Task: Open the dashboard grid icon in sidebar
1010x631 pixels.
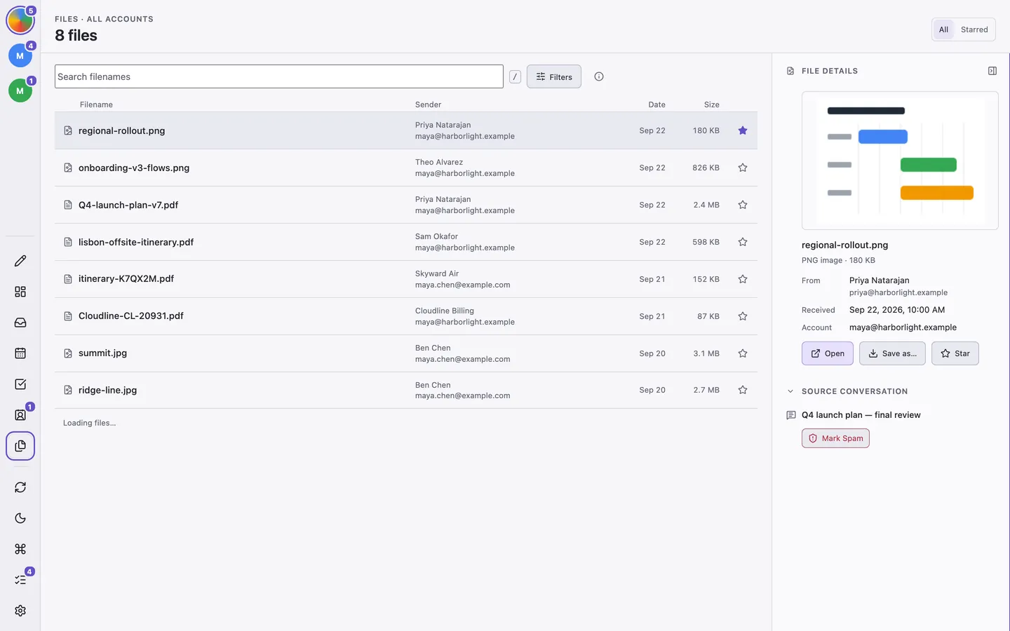Action: point(20,292)
